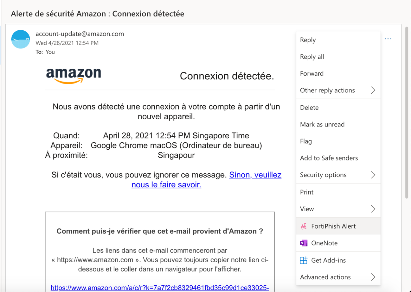Open the amazon.com URL link at bottom

pos(160,288)
